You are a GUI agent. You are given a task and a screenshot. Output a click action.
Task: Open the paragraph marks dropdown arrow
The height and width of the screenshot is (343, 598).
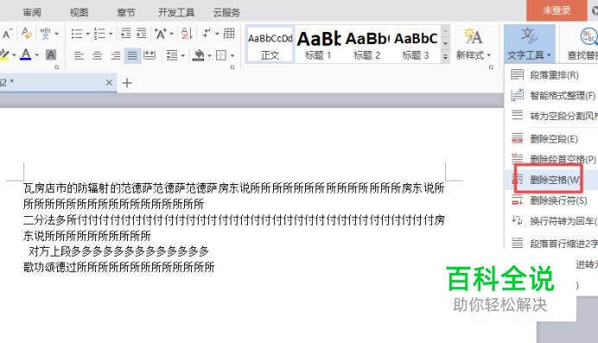(217, 34)
